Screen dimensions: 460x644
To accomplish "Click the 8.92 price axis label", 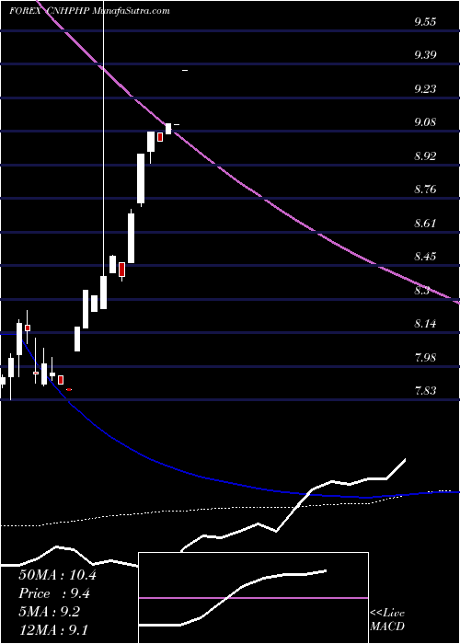I will pos(425,155).
